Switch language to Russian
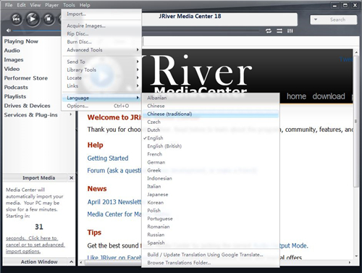362x273 pixels. pyautogui.click(x=211, y=235)
